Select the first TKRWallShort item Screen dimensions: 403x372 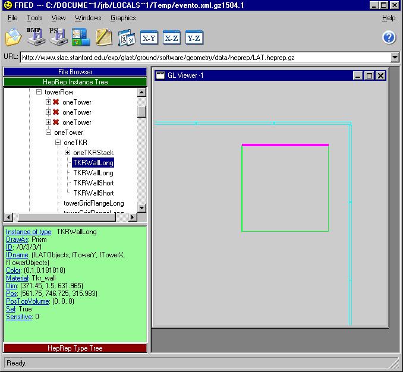coord(93,183)
